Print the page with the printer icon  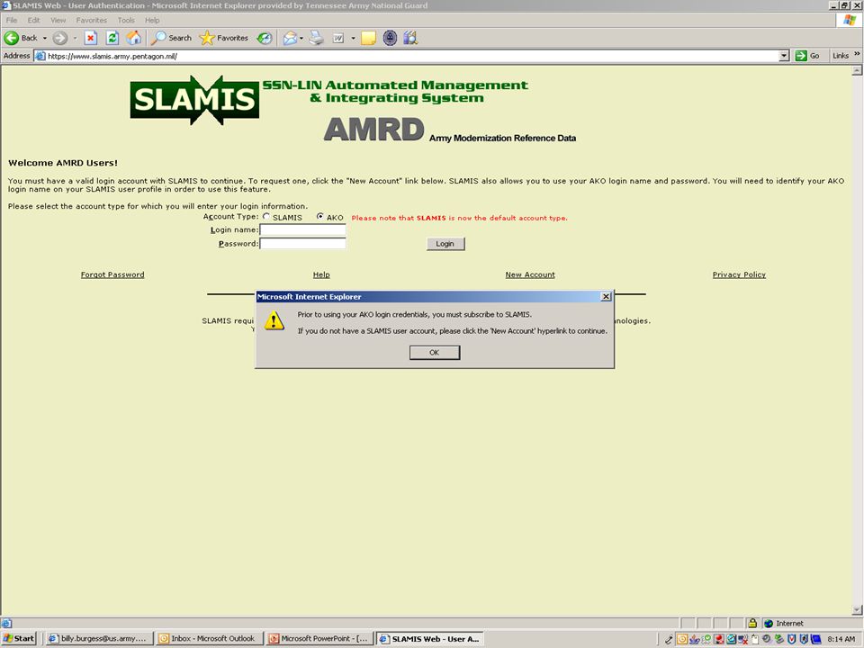(316, 38)
